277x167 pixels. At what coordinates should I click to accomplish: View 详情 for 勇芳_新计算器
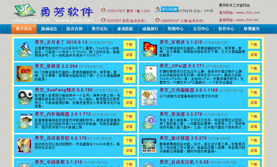click(254, 151)
